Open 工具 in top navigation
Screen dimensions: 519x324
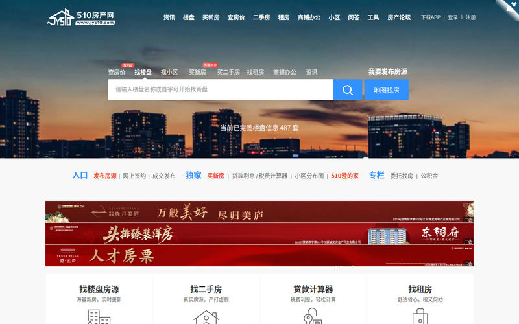tap(374, 17)
